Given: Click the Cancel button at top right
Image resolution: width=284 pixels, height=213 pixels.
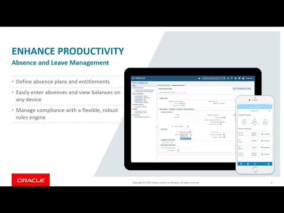Looking at the screenshot, I should [249, 89].
